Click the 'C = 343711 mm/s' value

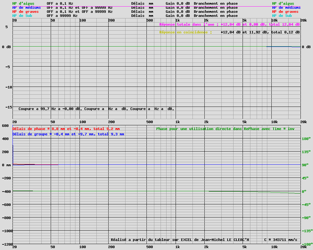[x=281, y=240]
